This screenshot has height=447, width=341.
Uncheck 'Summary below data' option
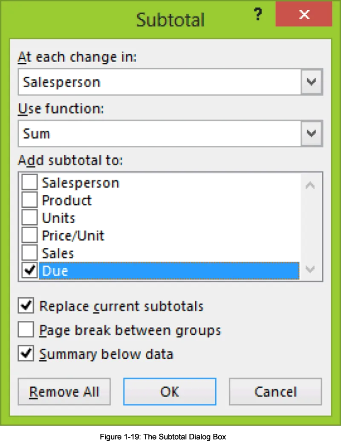pos(26,354)
